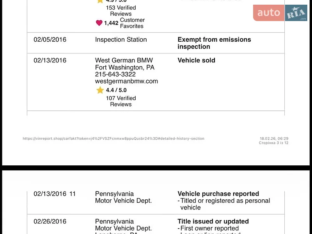Click the pink heart Customer Favorites icon
This screenshot has width=312, height=234.
click(x=99, y=23)
